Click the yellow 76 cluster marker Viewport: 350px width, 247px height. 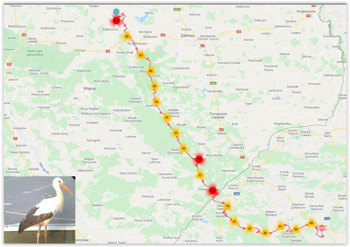[228, 206]
